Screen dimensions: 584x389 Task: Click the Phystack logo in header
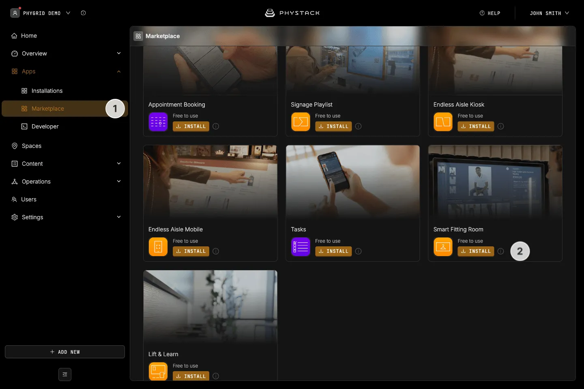(292, 13)
